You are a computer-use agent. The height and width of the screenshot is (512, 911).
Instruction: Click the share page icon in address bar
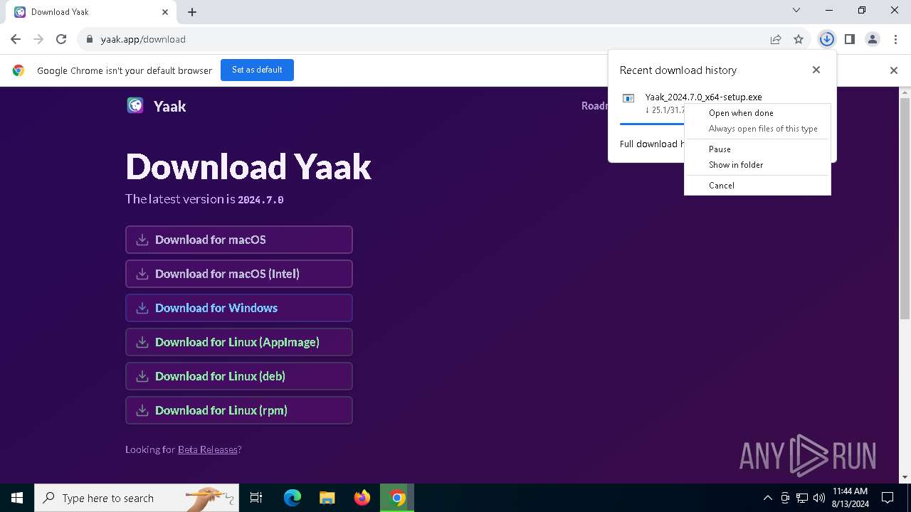pos(776,39)
